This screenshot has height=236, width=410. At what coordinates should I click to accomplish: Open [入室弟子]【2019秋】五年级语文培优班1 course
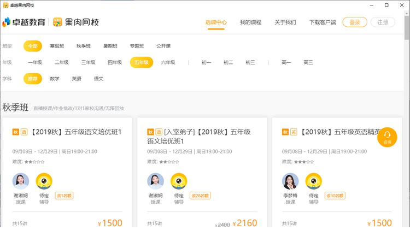point(199,137)
